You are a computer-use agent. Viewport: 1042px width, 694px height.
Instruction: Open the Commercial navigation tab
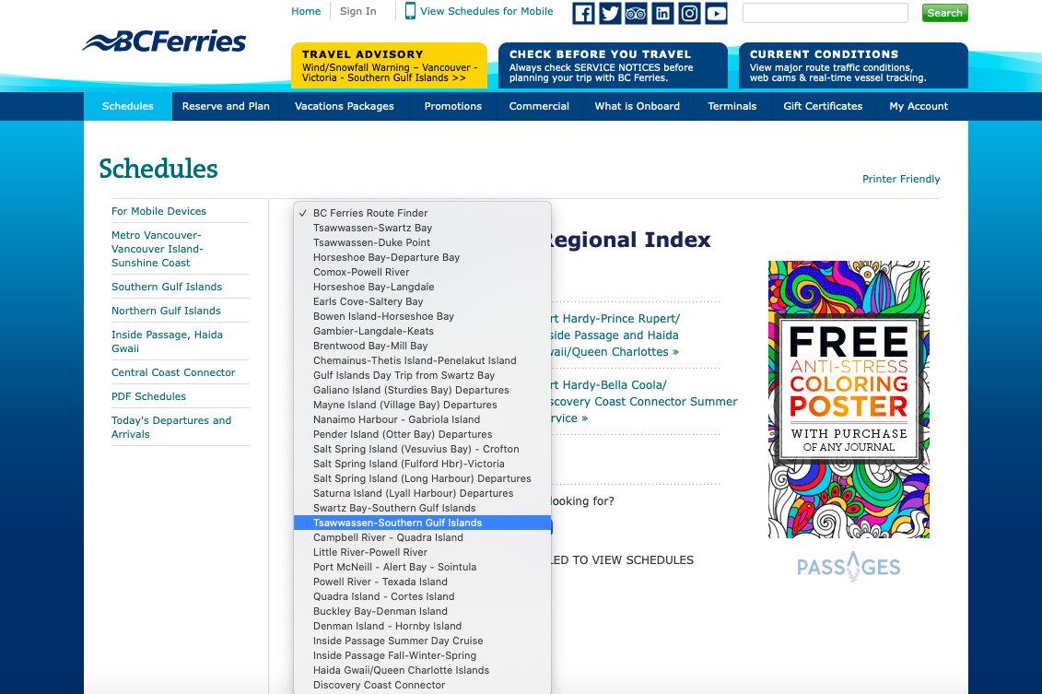tap(539, 106)
